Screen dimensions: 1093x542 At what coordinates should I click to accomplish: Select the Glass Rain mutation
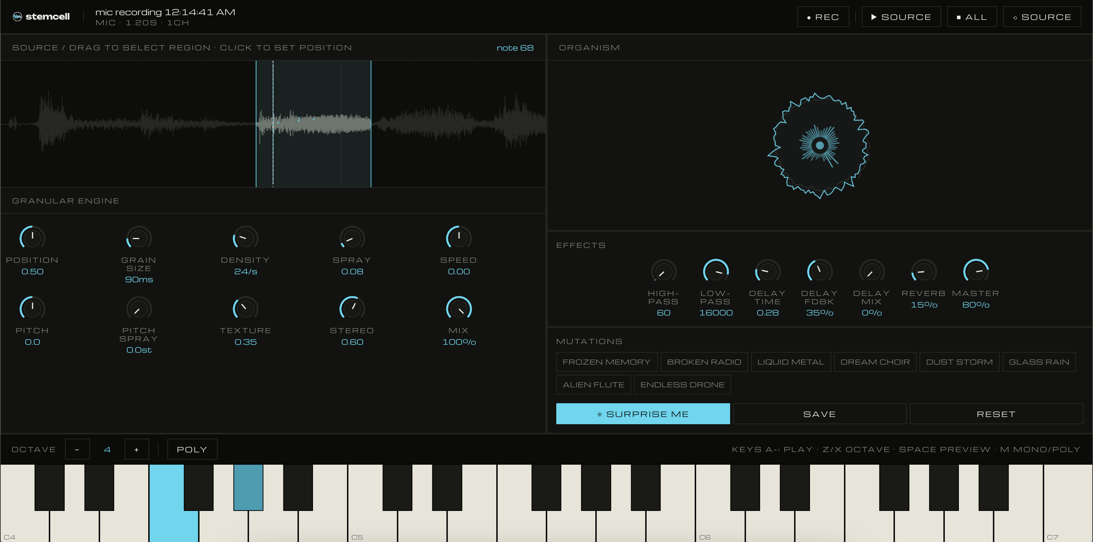(x=1039, y=362)
